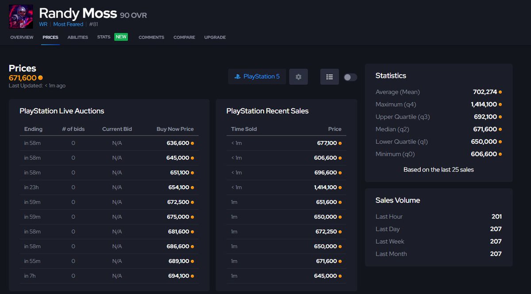The height and width of the screenshot is (294, 531).
Task: Click the 694,100 buy now price
Action: (178, 276)
